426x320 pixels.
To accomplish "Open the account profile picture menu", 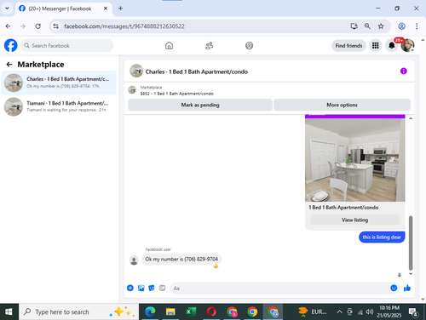I will point(407,45).
